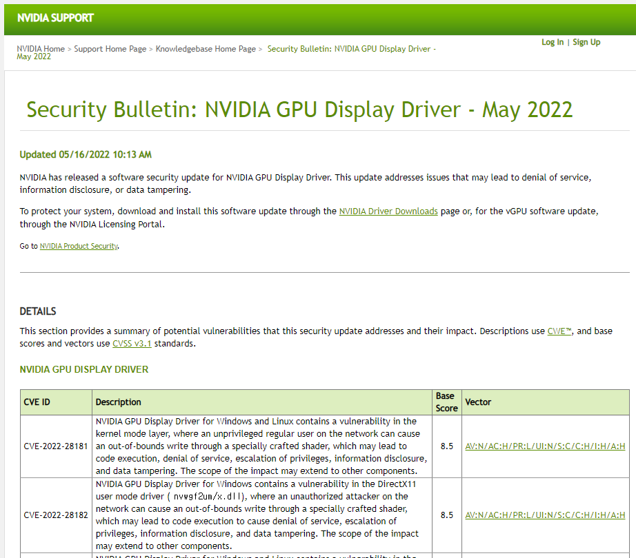The height and width of the screenshot is (558, 636).
Task: Click the Log In link
Action: point(553,42)
